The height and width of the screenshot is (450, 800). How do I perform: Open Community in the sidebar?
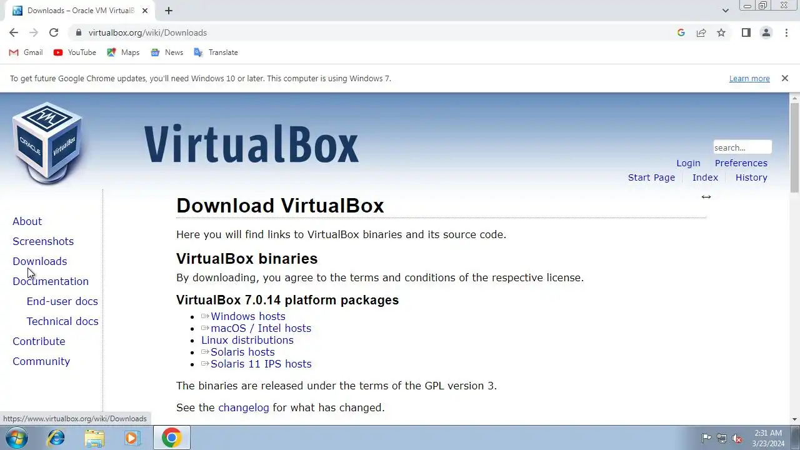pos(41,361)
